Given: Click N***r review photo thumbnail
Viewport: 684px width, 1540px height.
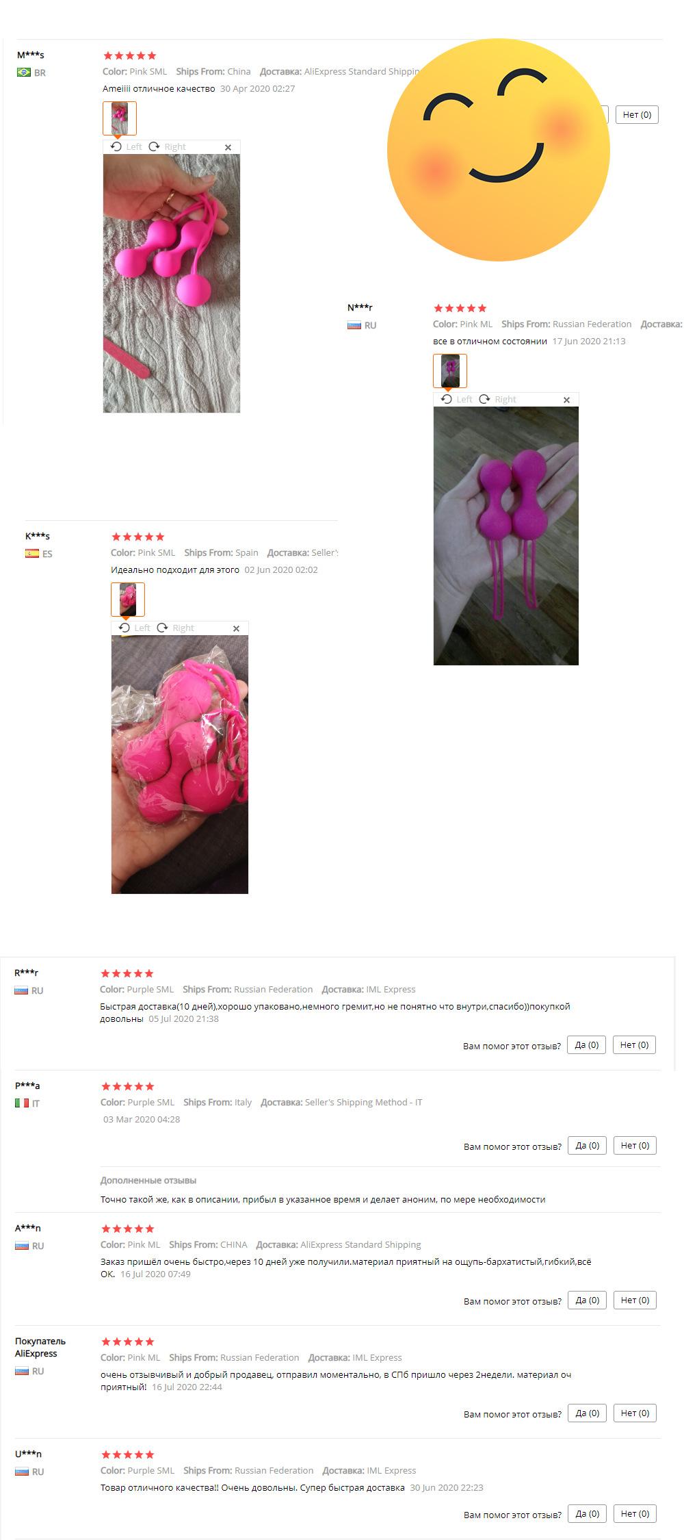Looking at the screenshot, I should click(450, 371).
